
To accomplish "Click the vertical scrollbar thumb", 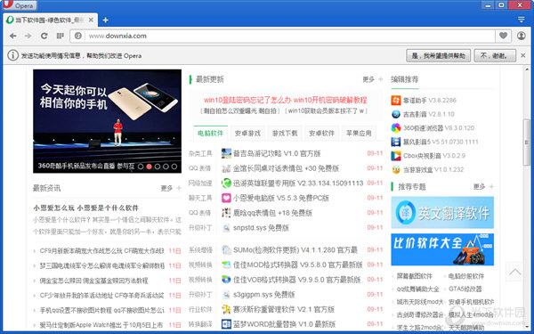I will (x=527, y=143).
